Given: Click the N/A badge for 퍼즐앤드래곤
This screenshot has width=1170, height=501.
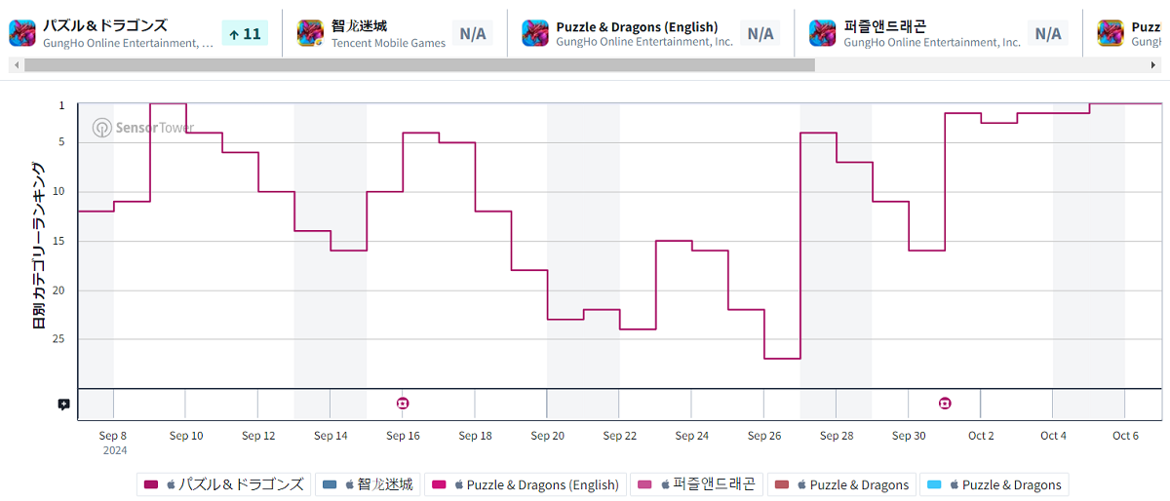Looking at the screenshot, I should (x=1048, y=34).
